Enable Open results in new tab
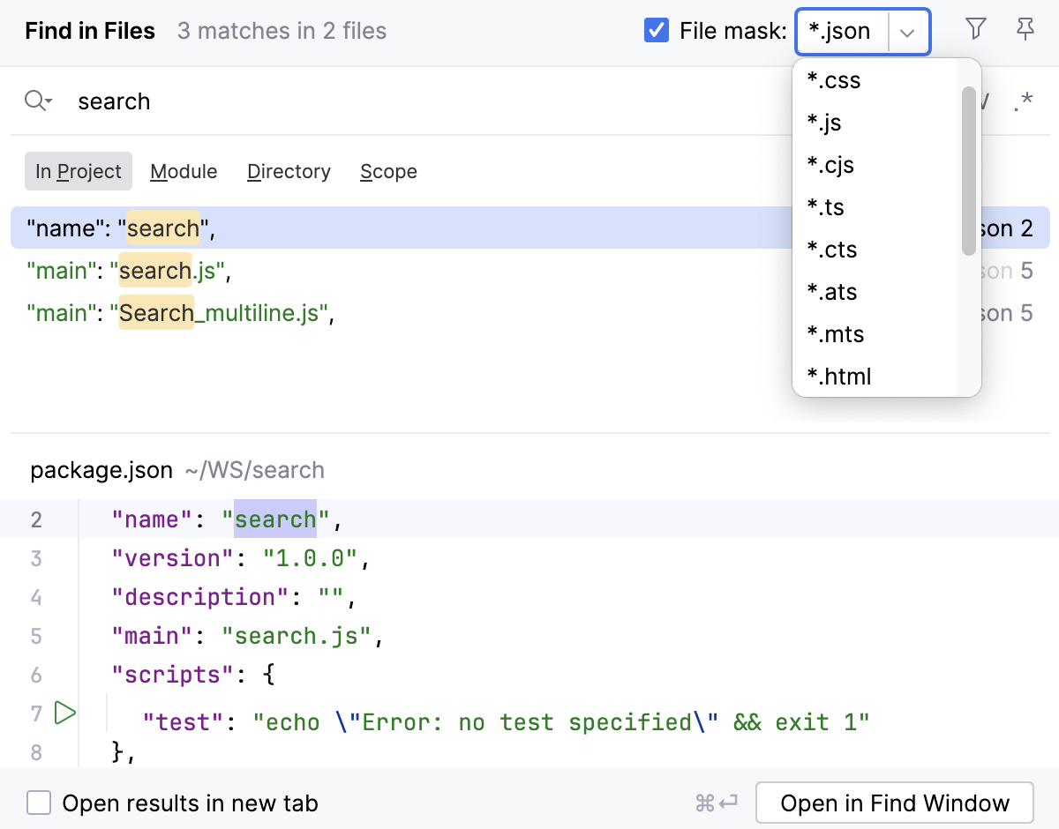The width and height of the screenshot is (1059, 829). tap(38, 803)
